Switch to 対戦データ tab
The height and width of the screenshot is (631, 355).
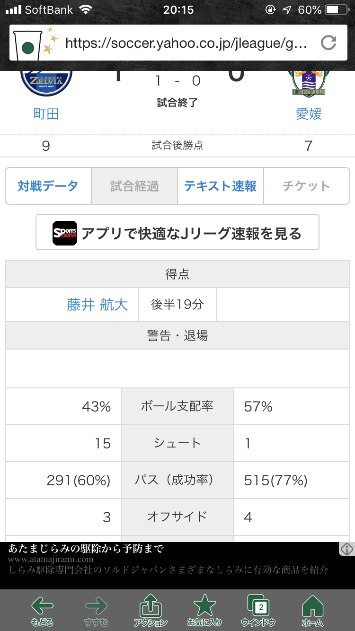pyautogui.click(x=48, y=186)
